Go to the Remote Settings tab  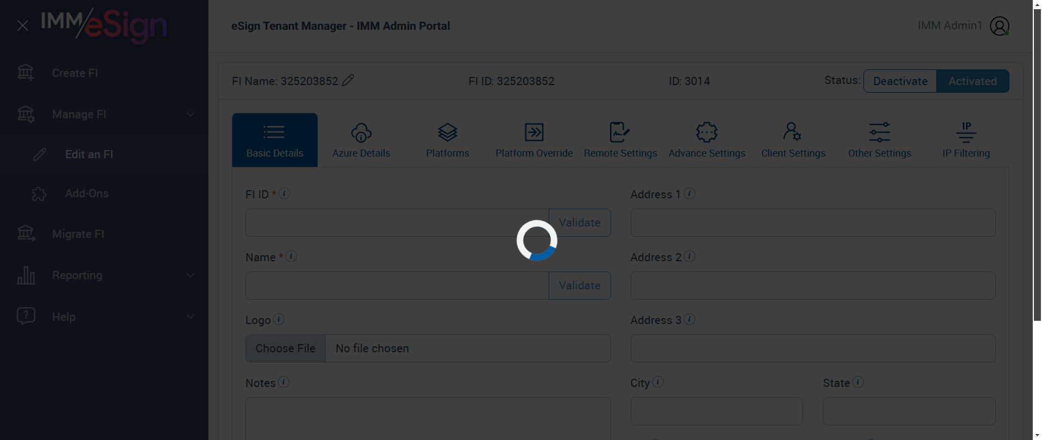[620, 140]
